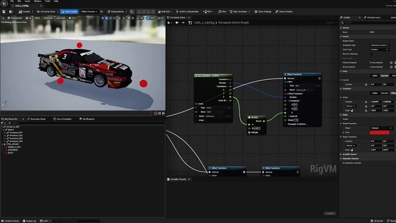Select the STEARING control
This screenshot has width=396, height=223.
12,150
